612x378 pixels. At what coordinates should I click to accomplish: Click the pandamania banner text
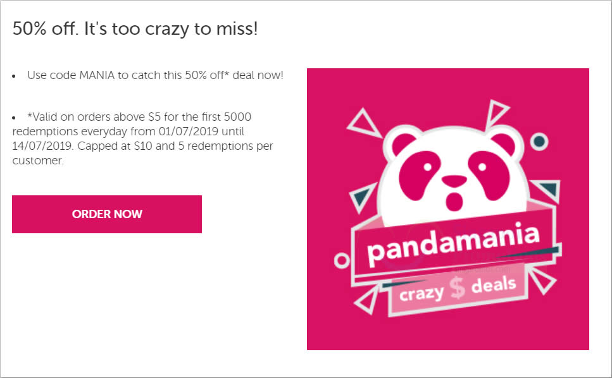[454, 245]
